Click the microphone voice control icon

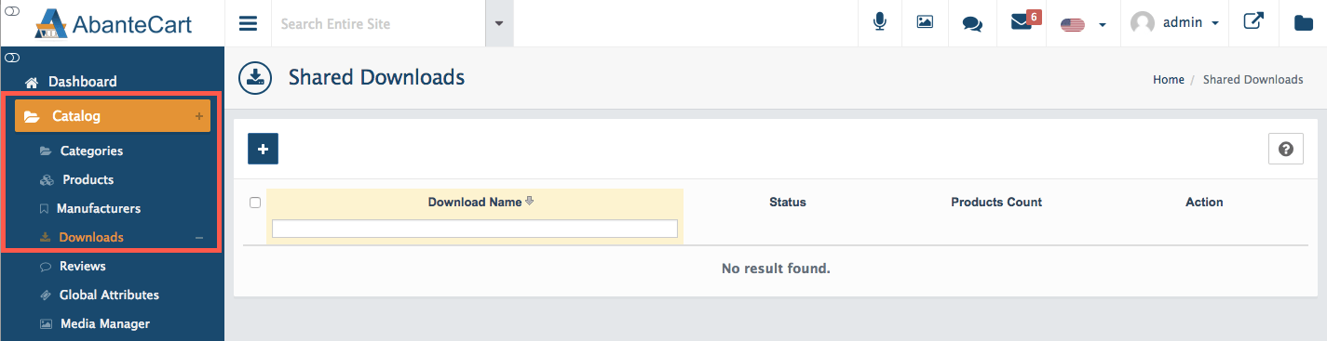[x=880, y=23]
